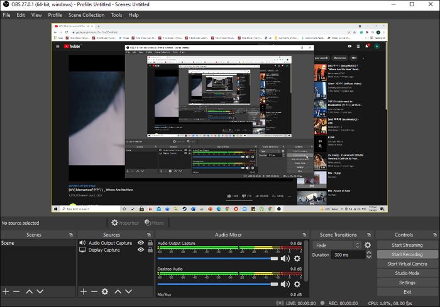The width and height of the screenshot is (440, 307).
Task: Click the Start Streaming button
Action: pyautogui.click(x=407, y=245)
